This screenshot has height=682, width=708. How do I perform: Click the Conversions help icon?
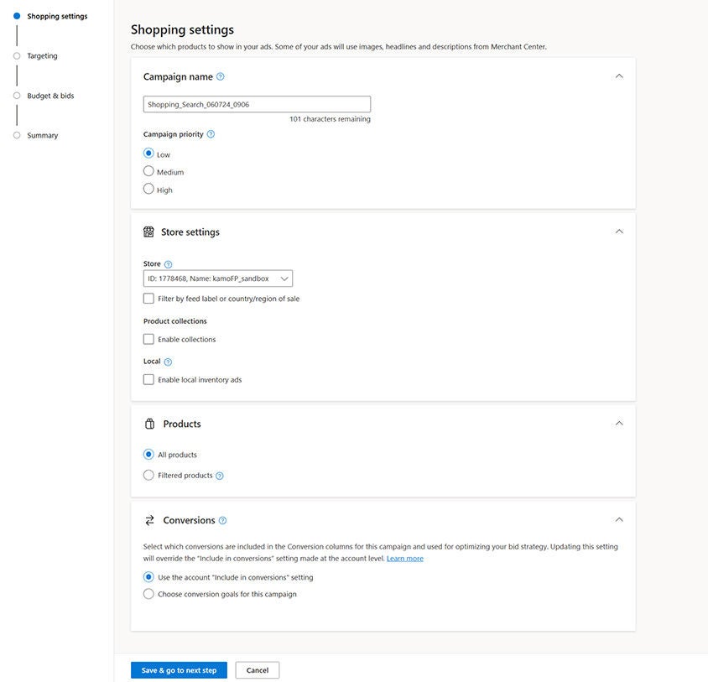[x=222, y=520]
